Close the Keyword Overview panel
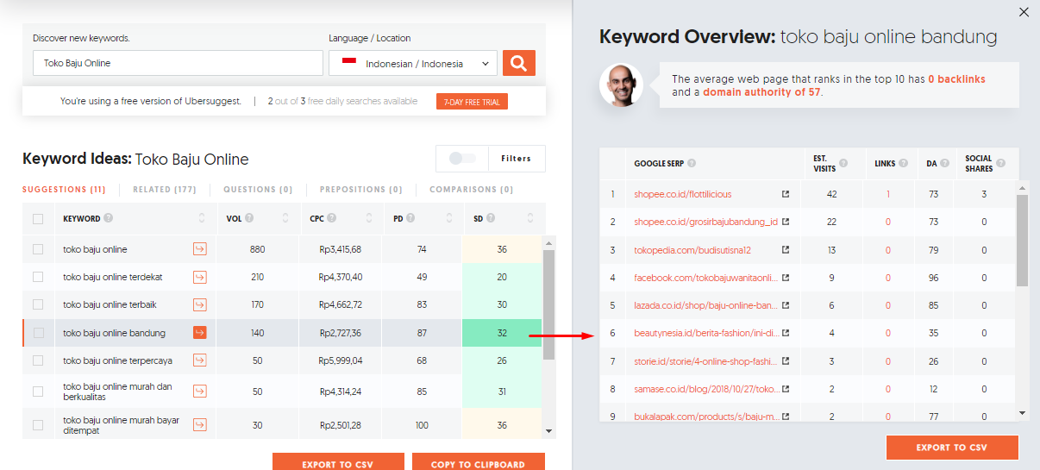Image resolution: width=1040 pixels, height=470 pixels. coord(1024,12)
